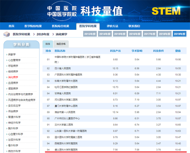Open 泌尿外科学 in the subject sidebar
The height and width of the screenshot is (153, 190).
(x=14, y=140)
